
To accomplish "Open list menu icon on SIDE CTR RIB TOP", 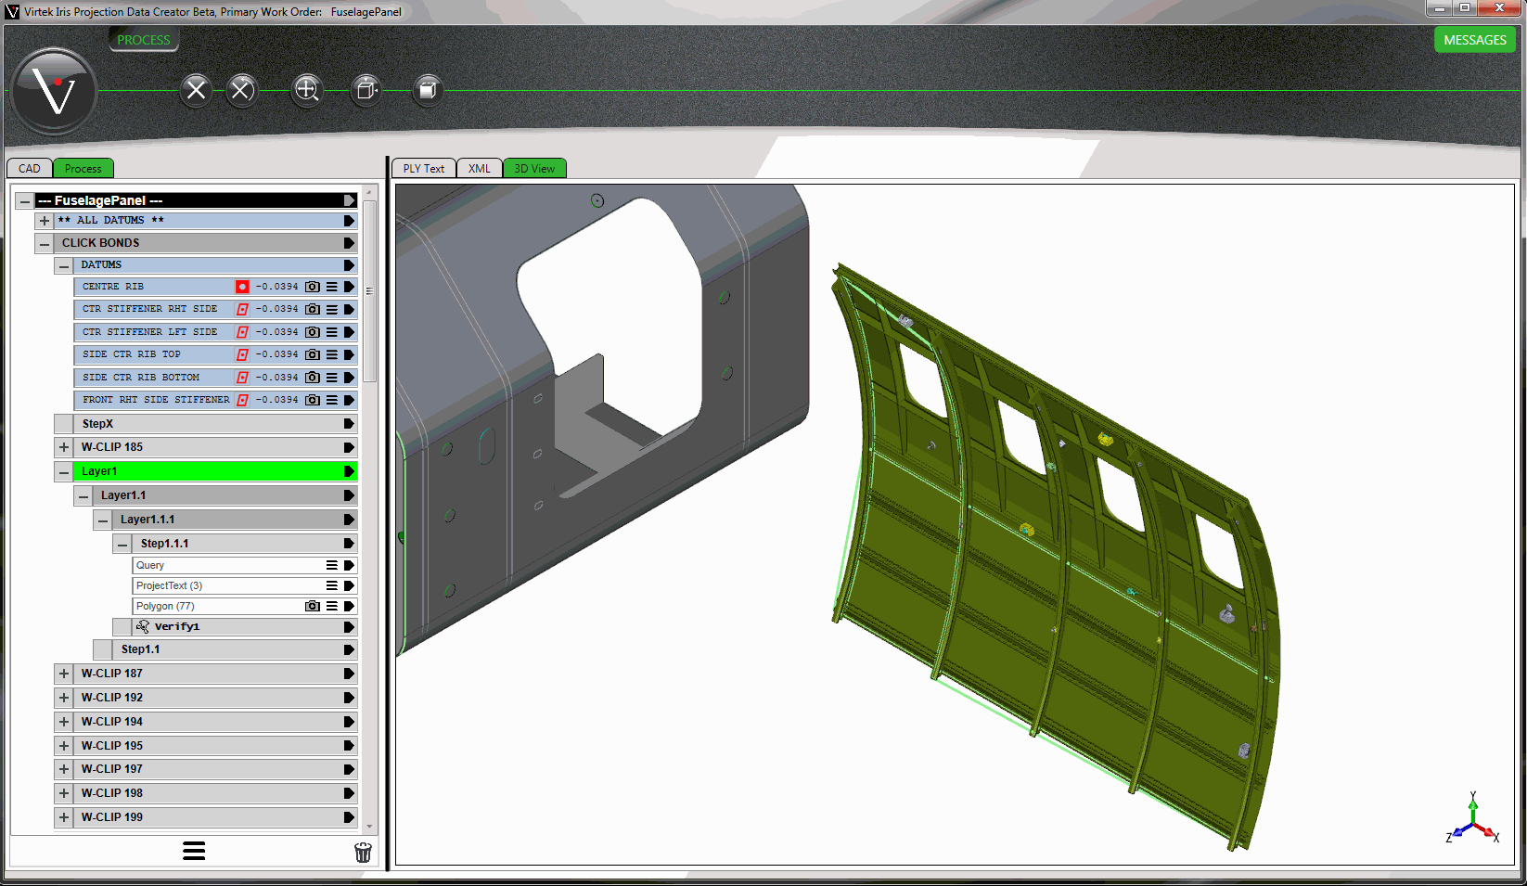I will click(332, 354).
